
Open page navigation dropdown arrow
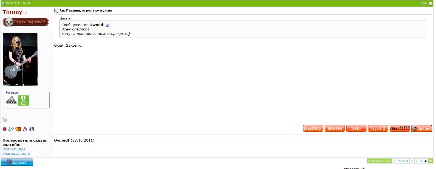(431, 161)
